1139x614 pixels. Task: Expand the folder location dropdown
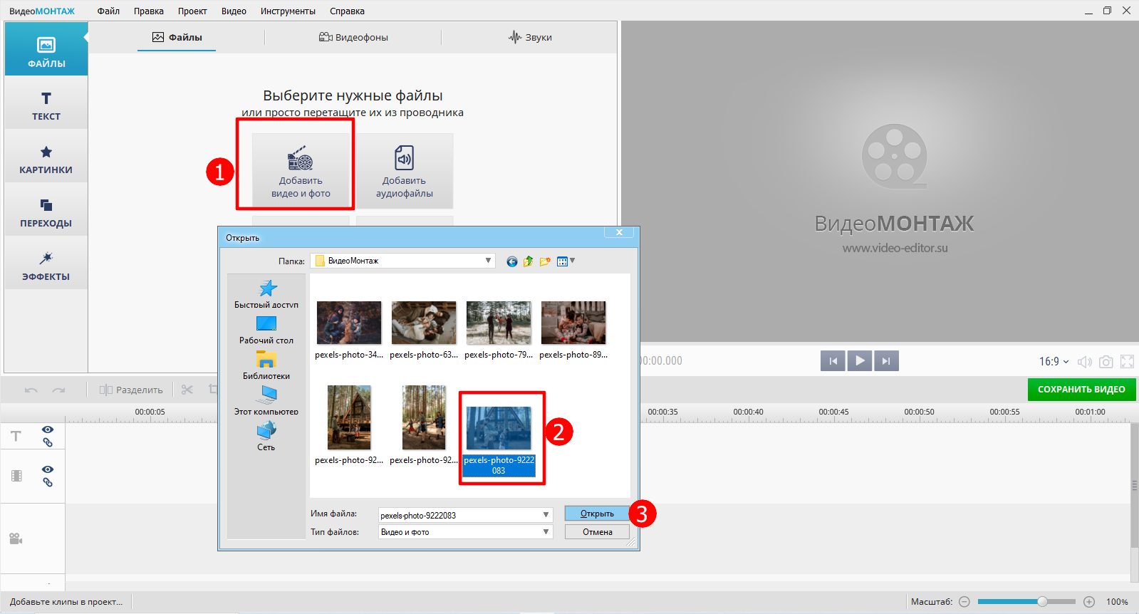488,261
